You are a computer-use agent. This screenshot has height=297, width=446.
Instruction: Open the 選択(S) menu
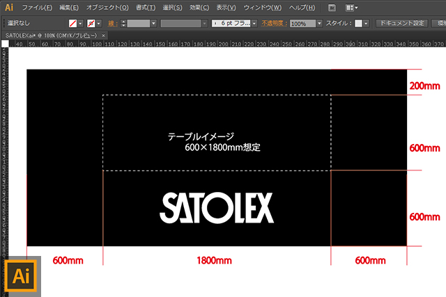[x=172, y=8]
